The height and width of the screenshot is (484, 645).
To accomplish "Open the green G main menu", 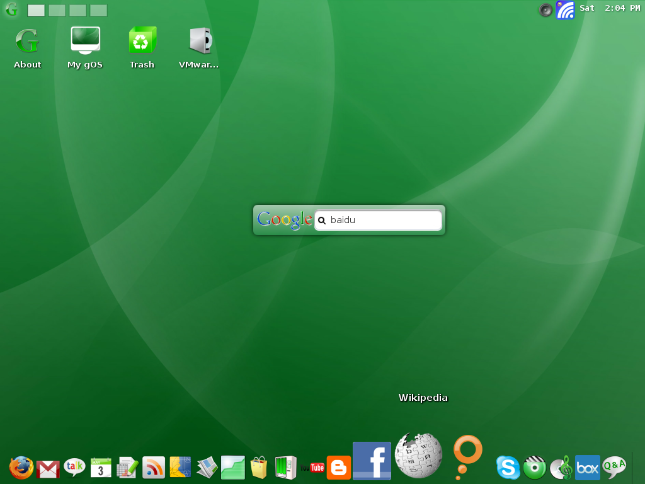I will tap(11, 9).
